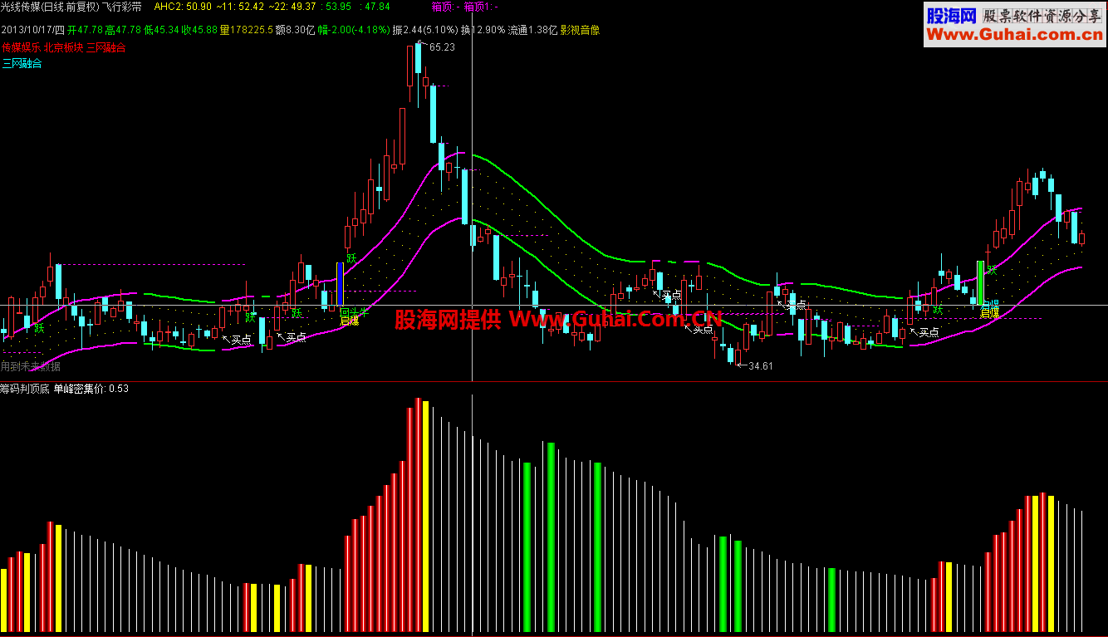The image size is (1108, 637).
Task: Click the tall green candlestick bar
Action: tap(980, 282)
